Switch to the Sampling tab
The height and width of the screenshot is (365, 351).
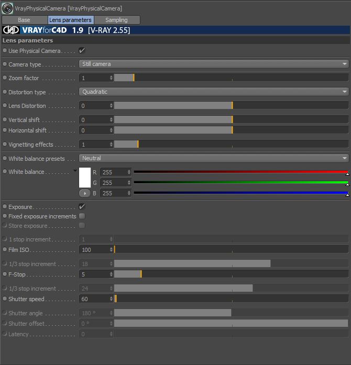click(x=117, y=20)
